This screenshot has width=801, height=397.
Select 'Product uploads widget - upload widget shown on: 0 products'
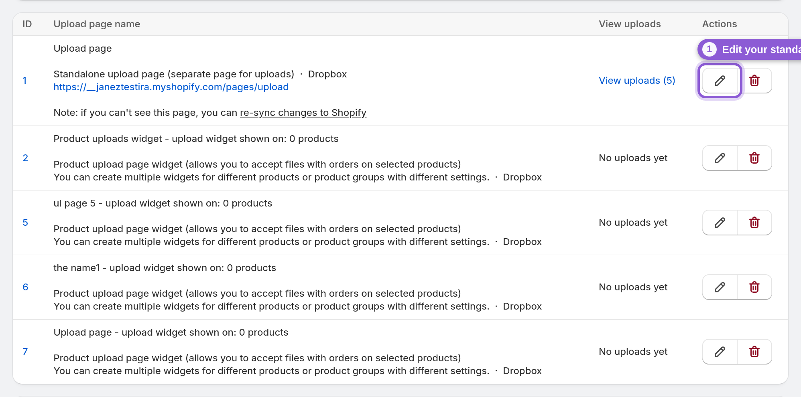(196, 139)
